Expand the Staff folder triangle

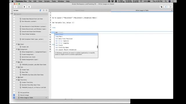[x=17, y=77]
